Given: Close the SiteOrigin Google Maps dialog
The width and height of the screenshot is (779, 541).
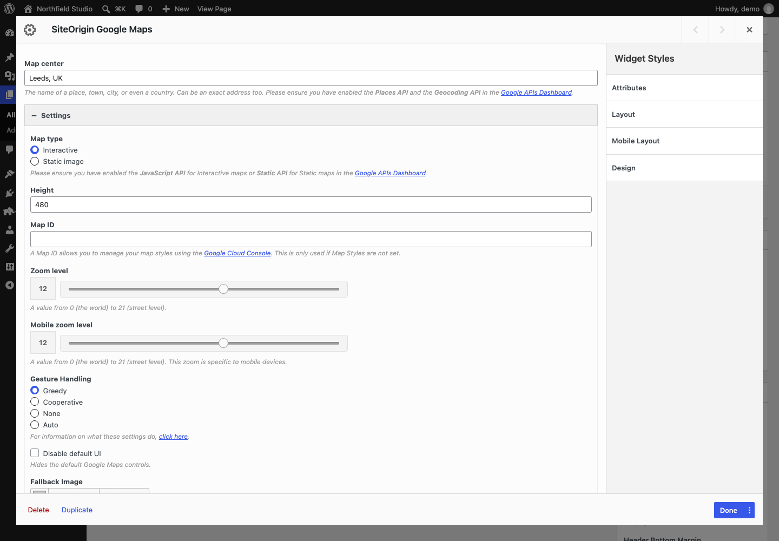Looking at the screenshot, I should (749, 30).
